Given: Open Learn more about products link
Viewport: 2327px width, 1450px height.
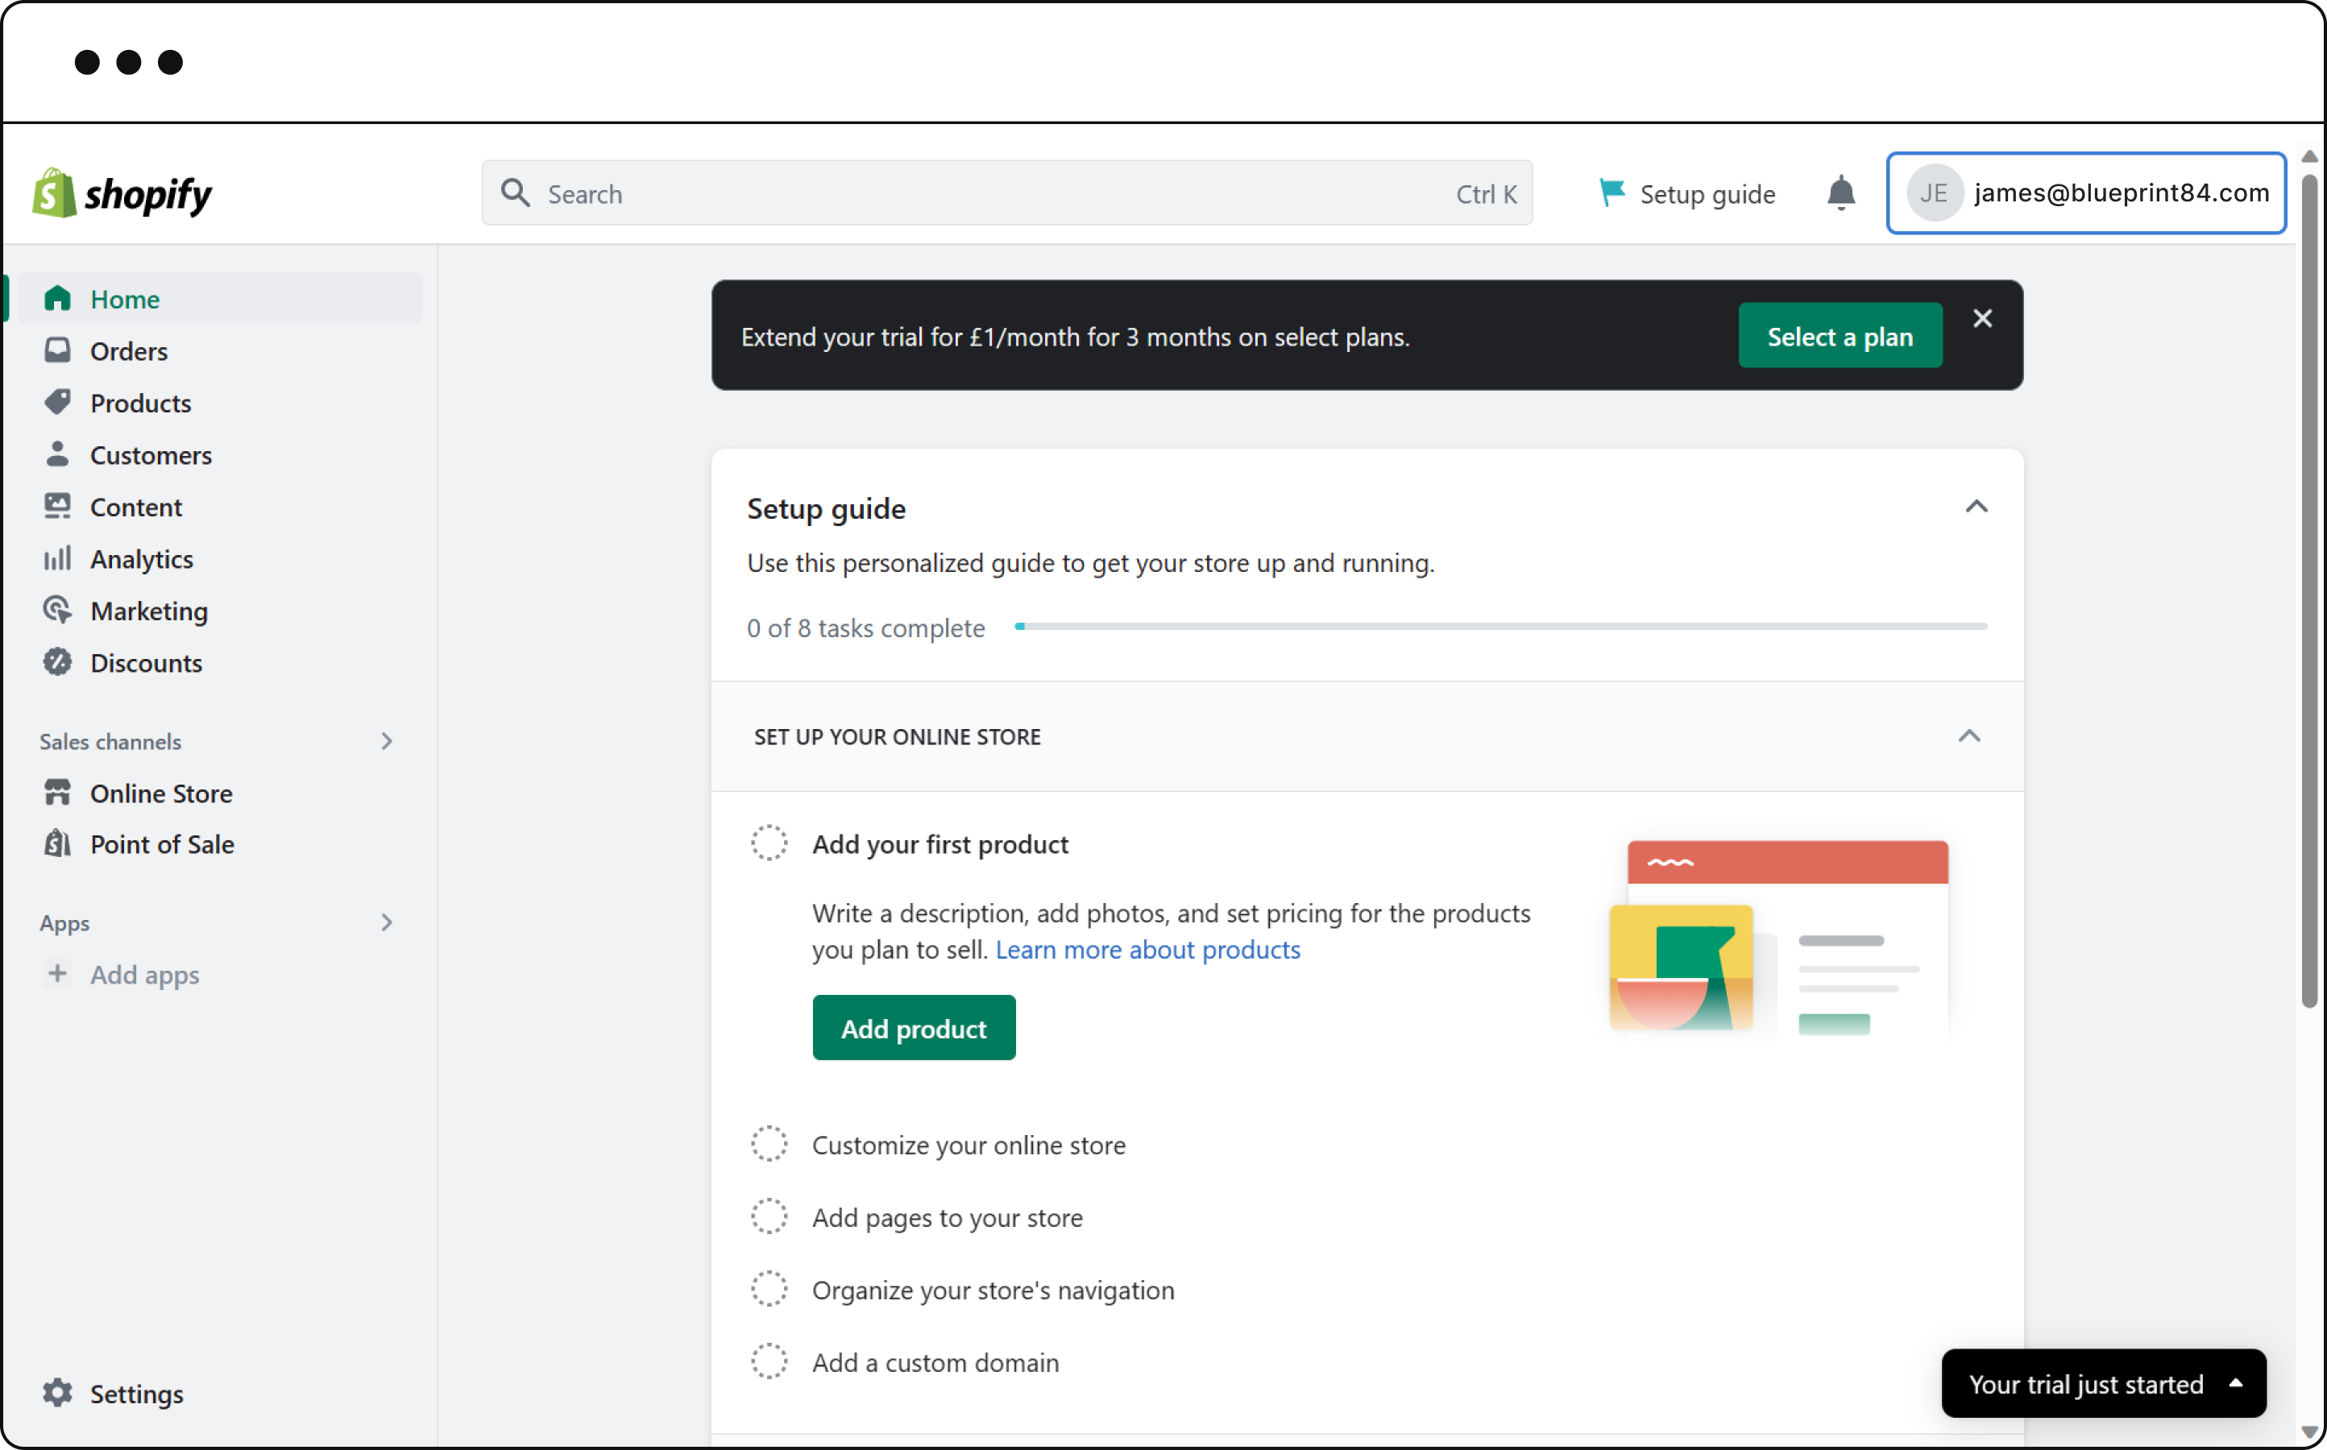Looking at the screenshot, I should pos(1147,950).
